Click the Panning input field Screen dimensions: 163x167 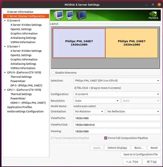click(117, 131)
